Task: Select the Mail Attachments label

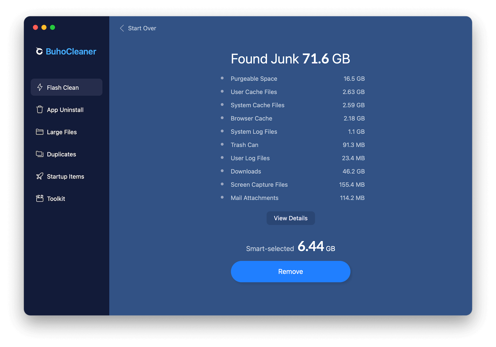Action: pyautogui.click(x=255, y=198)
